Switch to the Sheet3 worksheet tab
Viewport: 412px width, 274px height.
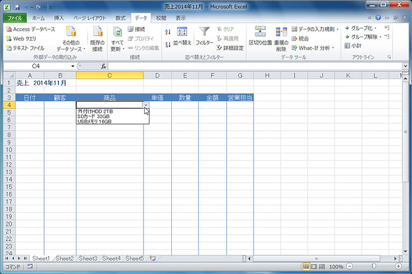point(88,258)
